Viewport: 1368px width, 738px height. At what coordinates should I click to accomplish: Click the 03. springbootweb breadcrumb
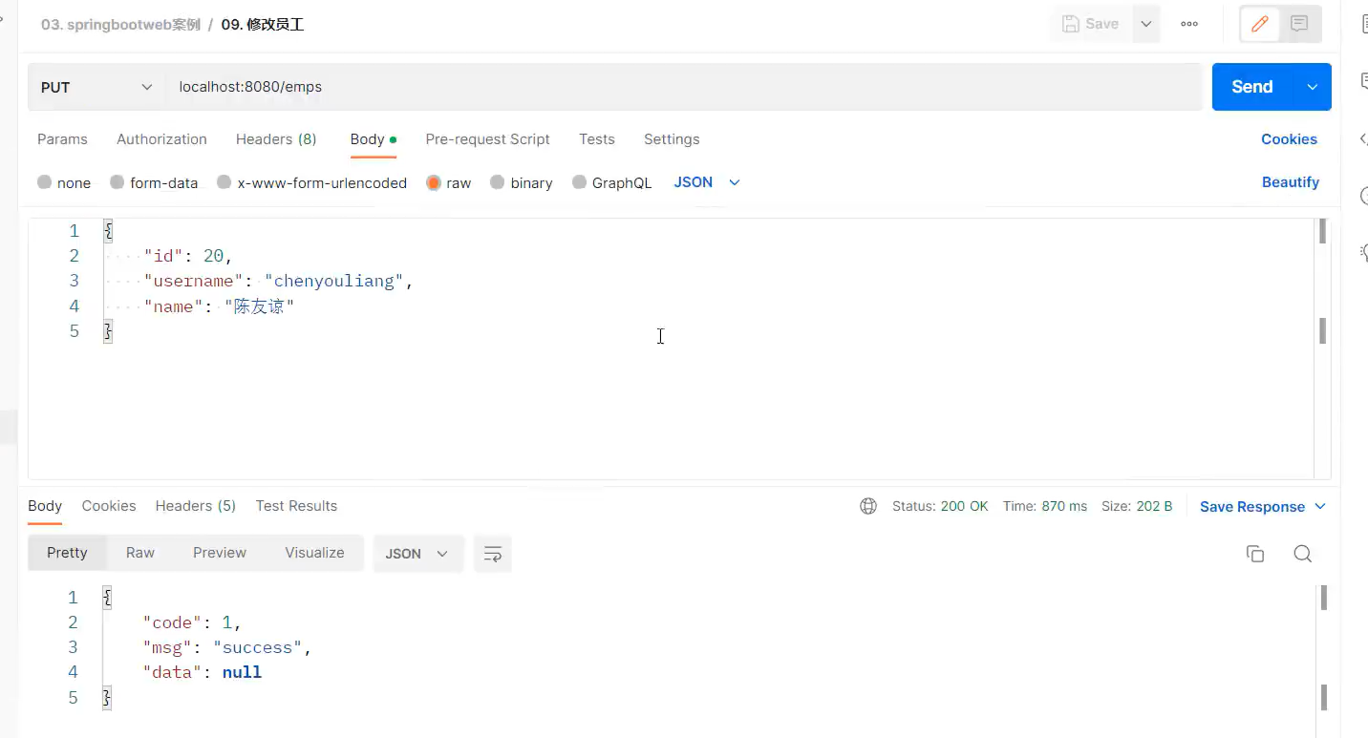(x=120, y=25)
